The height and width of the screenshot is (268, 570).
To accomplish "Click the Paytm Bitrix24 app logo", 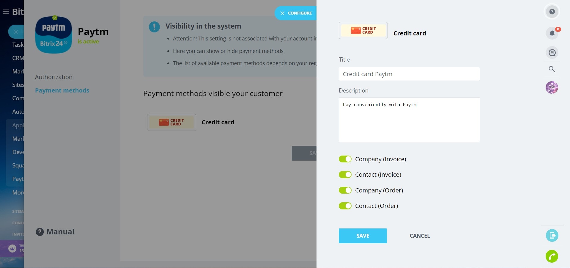I will 53,35.
